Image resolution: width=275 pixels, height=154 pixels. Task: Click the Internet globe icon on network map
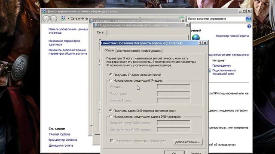pyautogui.click(x=196, y=37)
